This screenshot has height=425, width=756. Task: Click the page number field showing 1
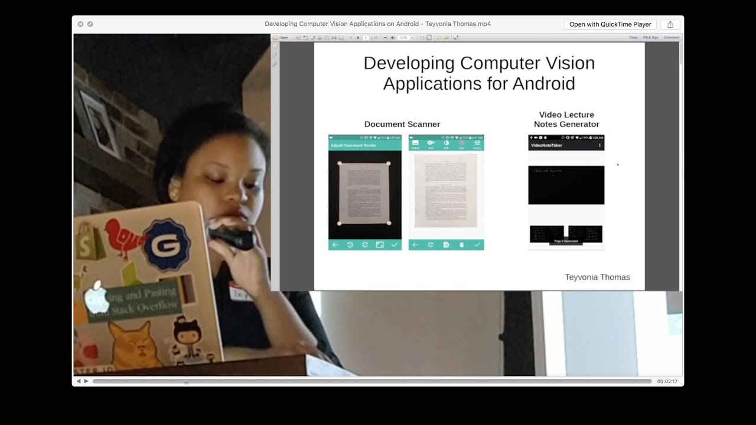pos(366,38)
